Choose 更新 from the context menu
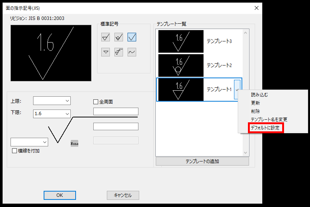This screenshot has width=310, height=207. [255, 103]
